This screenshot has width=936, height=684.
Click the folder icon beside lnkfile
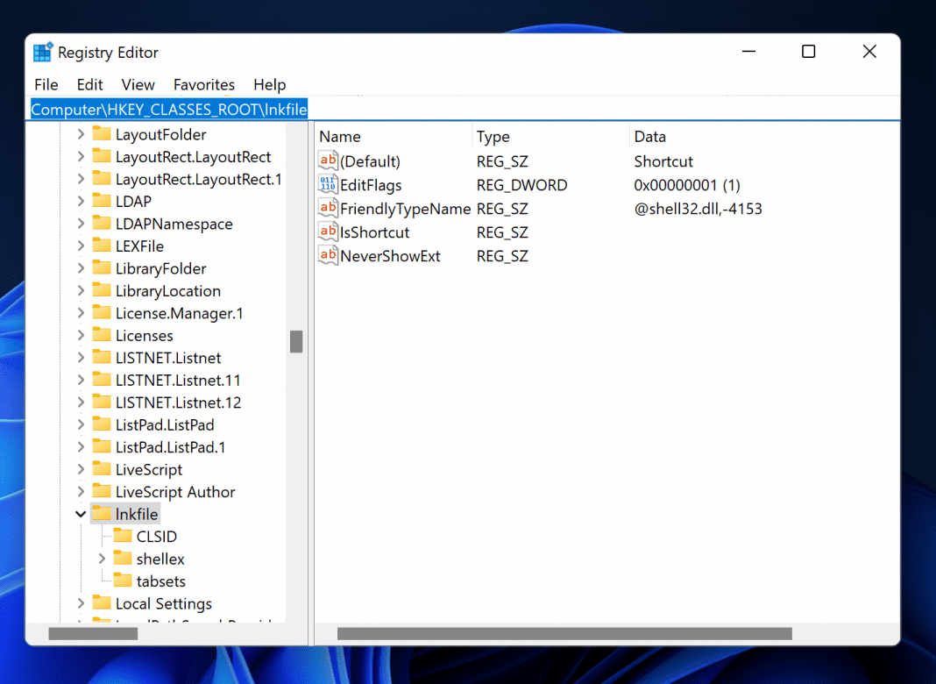[x=103, y=513]
